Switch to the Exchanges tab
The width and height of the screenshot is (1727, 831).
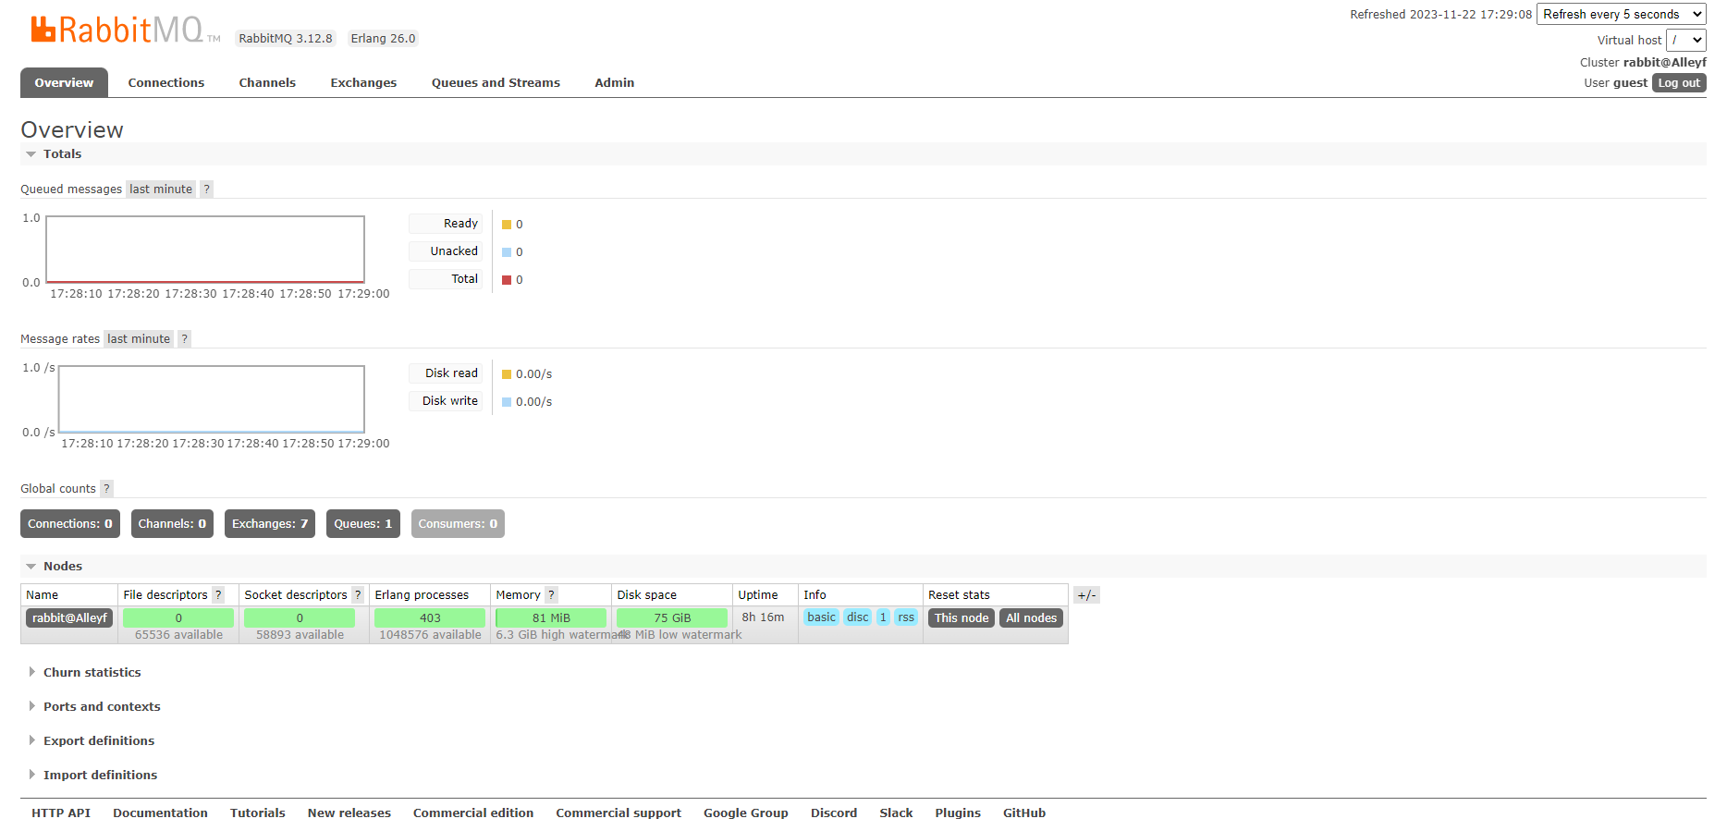[x=363, y=83]
